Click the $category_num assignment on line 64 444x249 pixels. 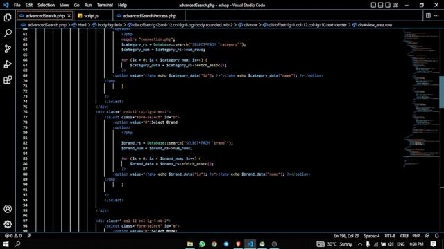tap(163, 50)
